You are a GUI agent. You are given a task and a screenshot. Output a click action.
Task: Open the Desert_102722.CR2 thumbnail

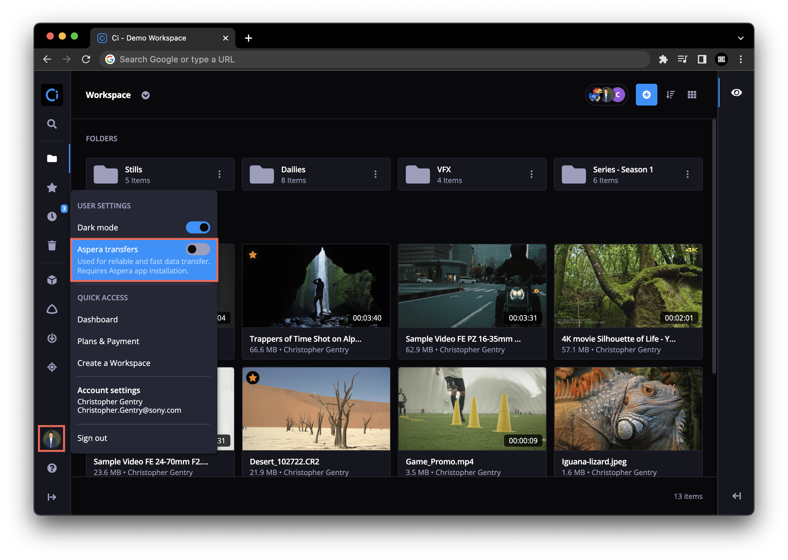click(x=316, y=409)
